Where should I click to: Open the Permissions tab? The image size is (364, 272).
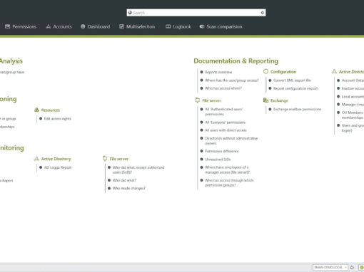coord(21,26)
